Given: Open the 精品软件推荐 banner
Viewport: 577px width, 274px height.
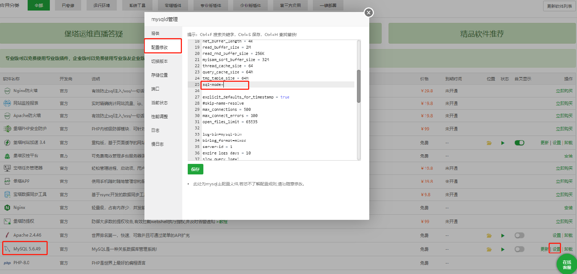Looking at the screenshot, I should click(x=482, y=34).
